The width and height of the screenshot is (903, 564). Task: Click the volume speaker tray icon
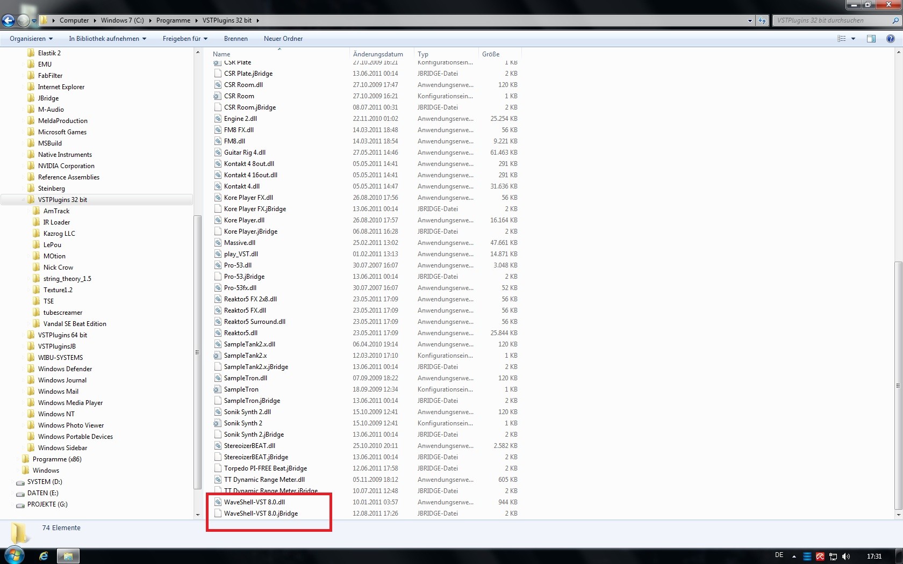[x=846, y=556]
